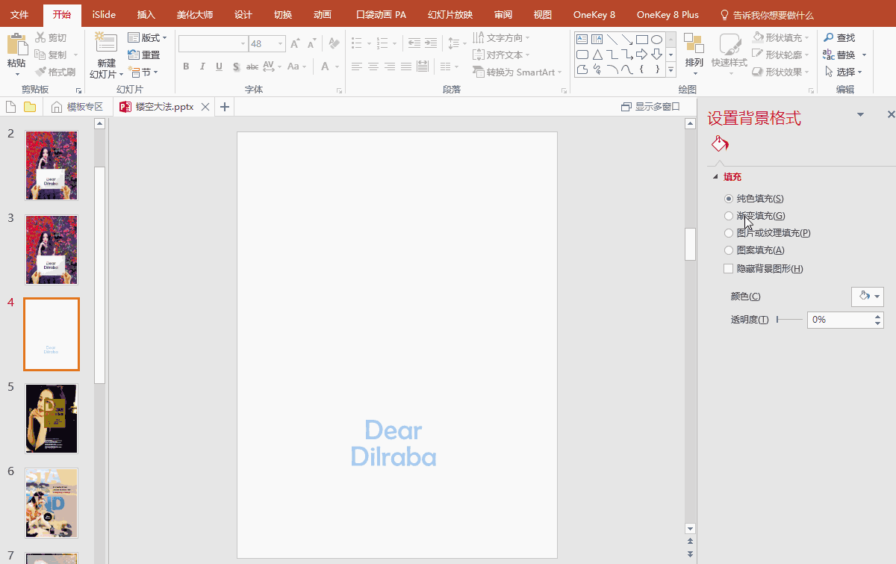Click the transparency (透明度) slider

pyautogui.click(x=789, y=320)
